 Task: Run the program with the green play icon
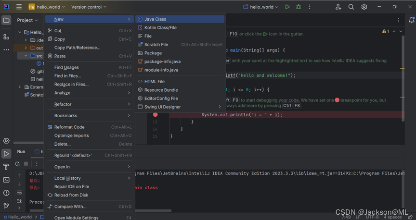click(x=287, y=7)
